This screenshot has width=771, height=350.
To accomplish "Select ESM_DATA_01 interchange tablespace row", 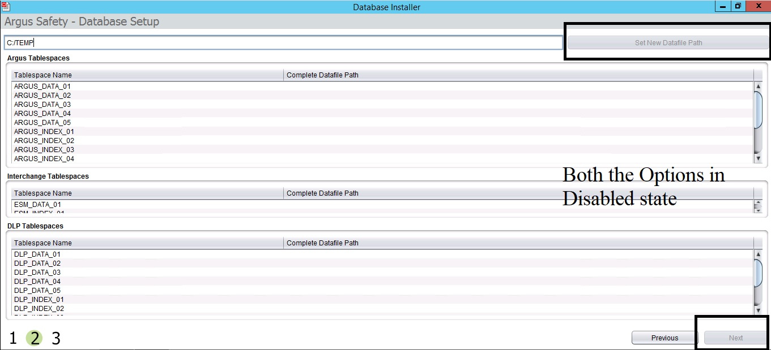I will [382, 204].
